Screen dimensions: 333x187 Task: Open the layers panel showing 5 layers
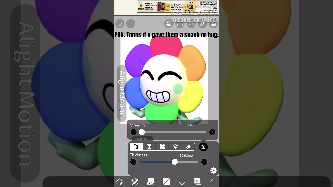click(197, 182)
